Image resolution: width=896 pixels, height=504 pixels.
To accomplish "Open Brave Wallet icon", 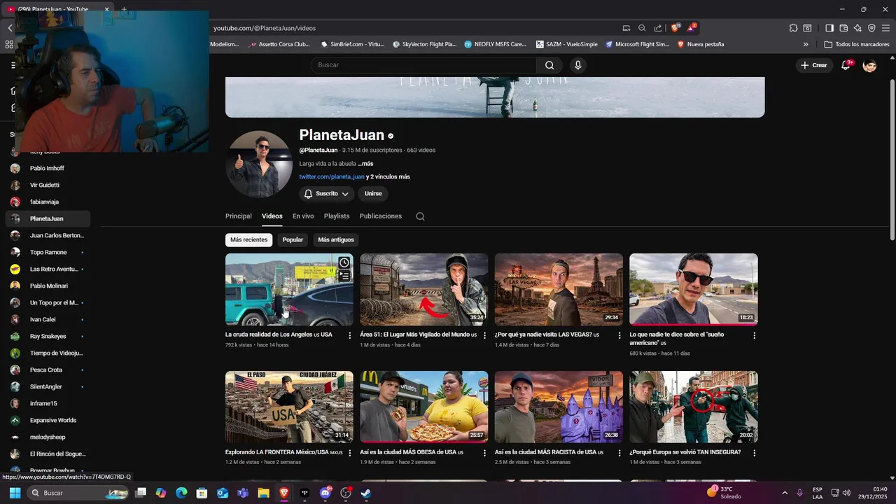I will 843,28.
